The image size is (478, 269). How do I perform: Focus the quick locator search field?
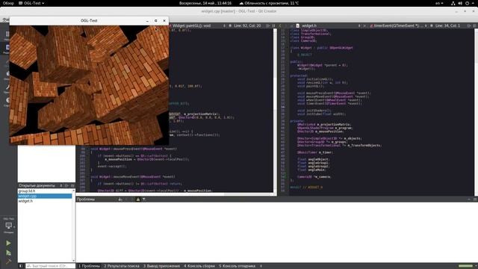pyautogui.click(x=50, y=266)
